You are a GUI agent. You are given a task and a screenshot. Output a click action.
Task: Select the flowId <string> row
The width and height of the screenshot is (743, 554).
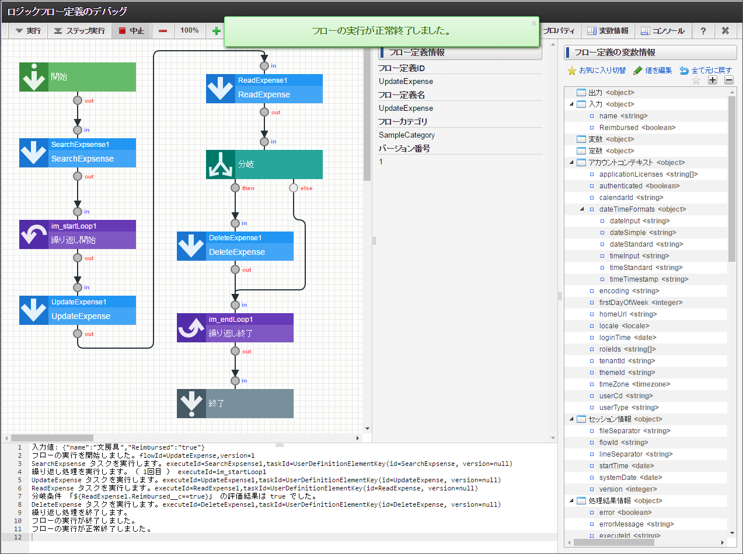pos(646,443)
